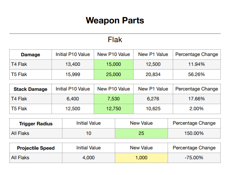The image size is (231, 175).
Task: Click the Weapon Parts title heading
Action: tap(115, 20)
